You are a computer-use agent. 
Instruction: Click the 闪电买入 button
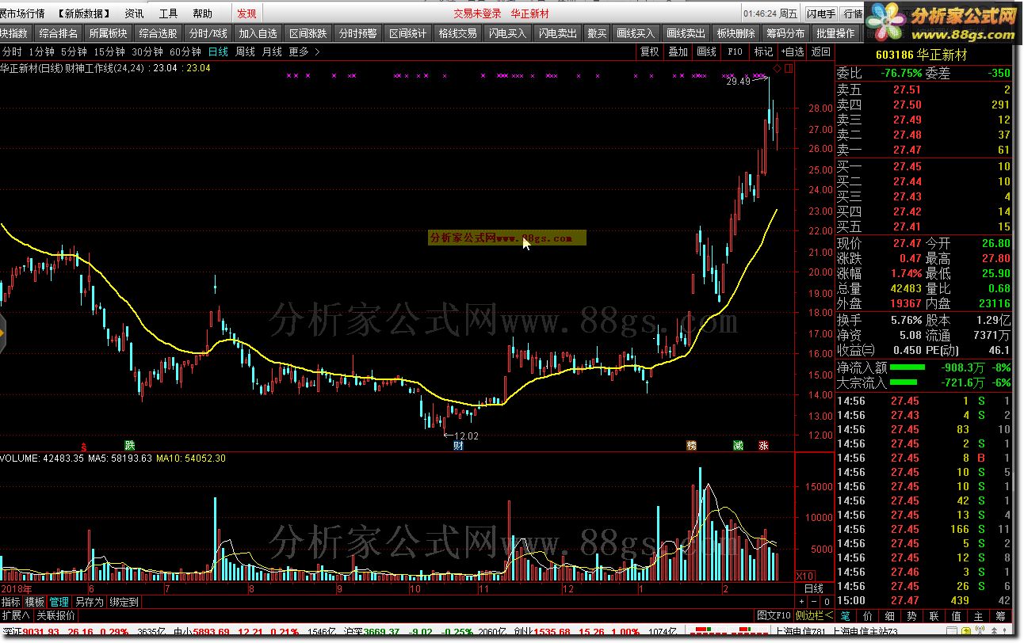pos(508,33)
